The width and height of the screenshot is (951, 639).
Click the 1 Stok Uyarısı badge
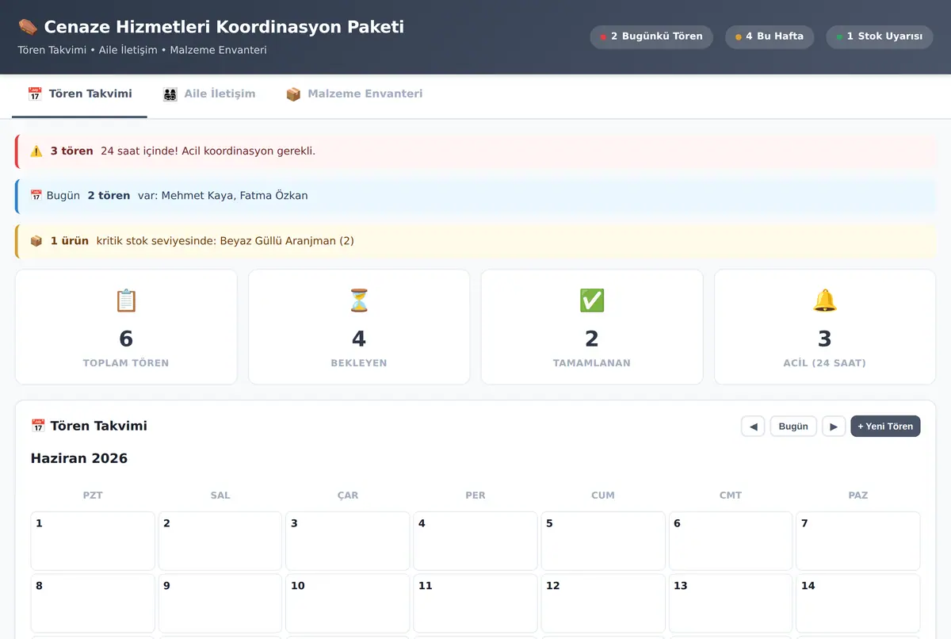point(880,36)
